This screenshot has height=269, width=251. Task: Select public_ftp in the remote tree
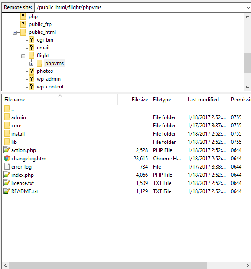click(40, 24)
